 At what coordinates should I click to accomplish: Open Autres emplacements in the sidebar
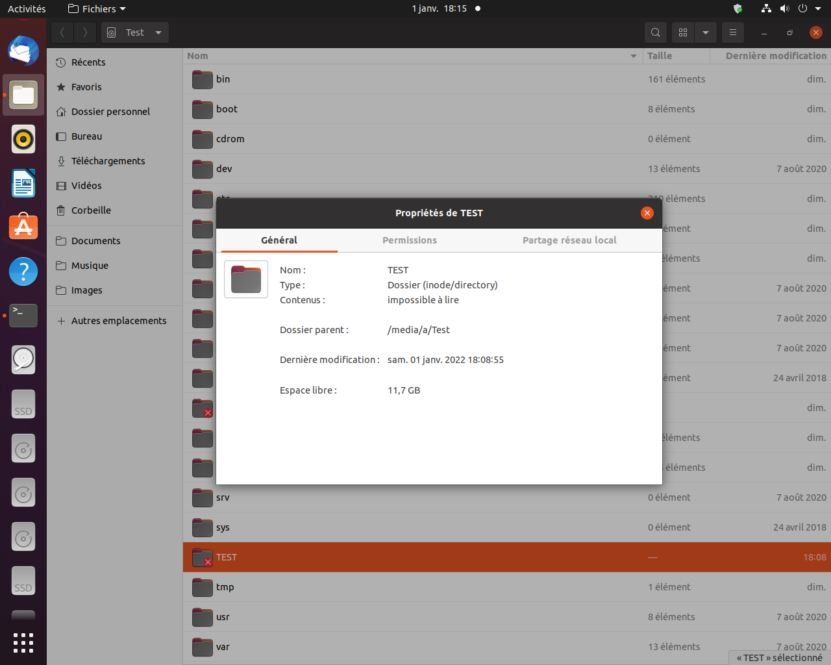[115, 321]
